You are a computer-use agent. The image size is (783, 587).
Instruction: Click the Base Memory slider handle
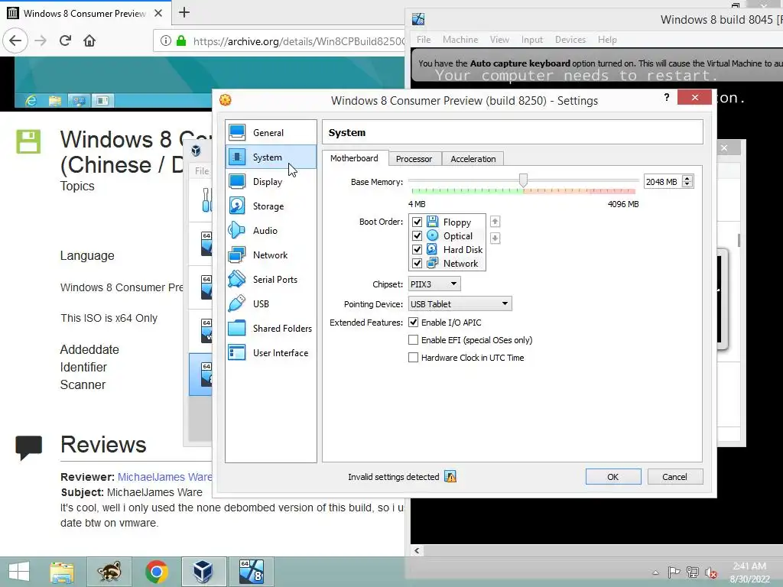523,180
